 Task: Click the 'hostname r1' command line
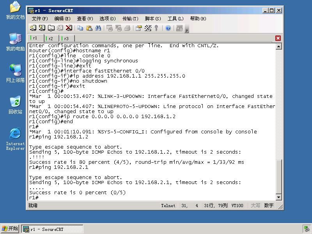pyautogui.click(x=70, y=51)
